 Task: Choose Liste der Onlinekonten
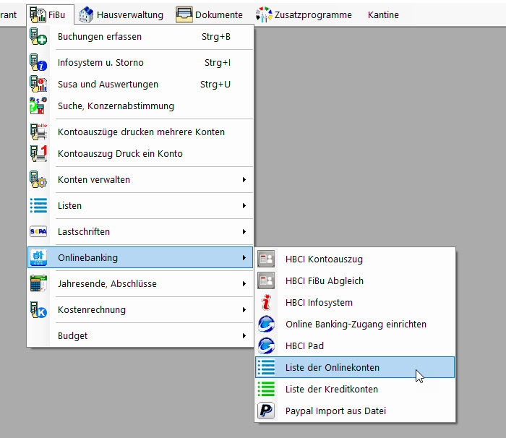click(355, 367)
